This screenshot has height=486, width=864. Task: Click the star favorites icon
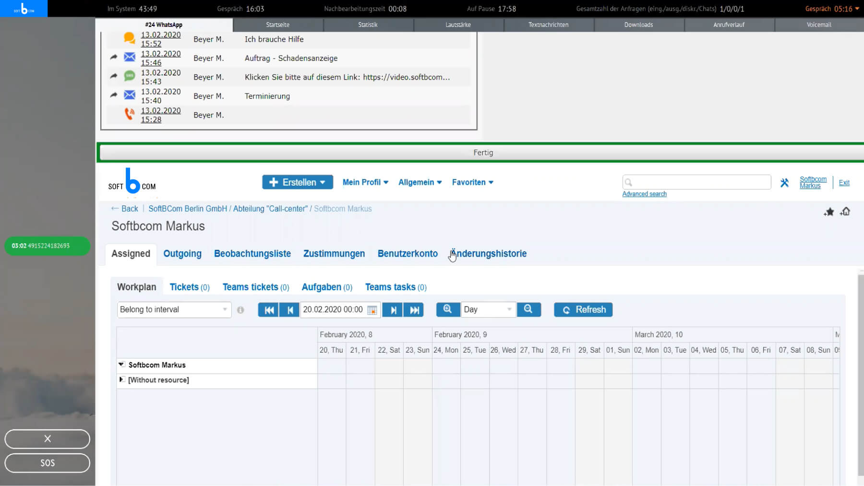[829, 212]
